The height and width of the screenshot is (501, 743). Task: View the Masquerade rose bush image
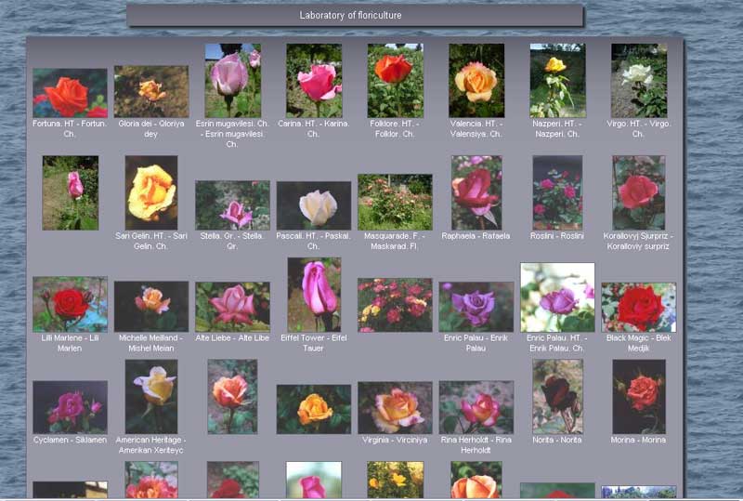point(395,202)
